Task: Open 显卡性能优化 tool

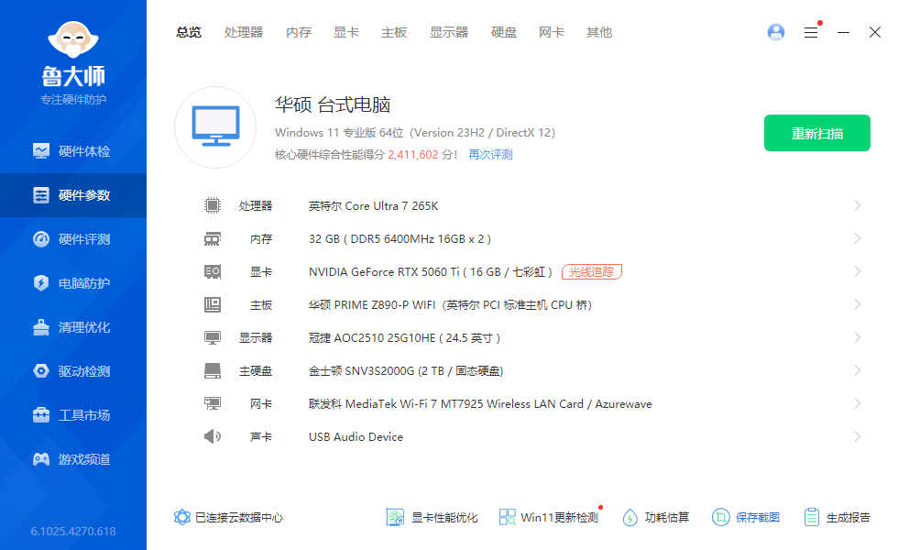Action: pos(432,517)
